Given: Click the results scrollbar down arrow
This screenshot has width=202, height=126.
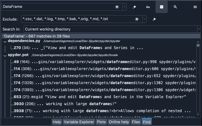Looking at the screenshot, I should (198, 115).
